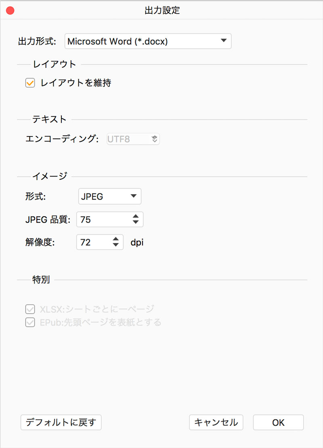Confirm settings with the OK button
Screen dimensions: 323x448
tap(278, 422)
